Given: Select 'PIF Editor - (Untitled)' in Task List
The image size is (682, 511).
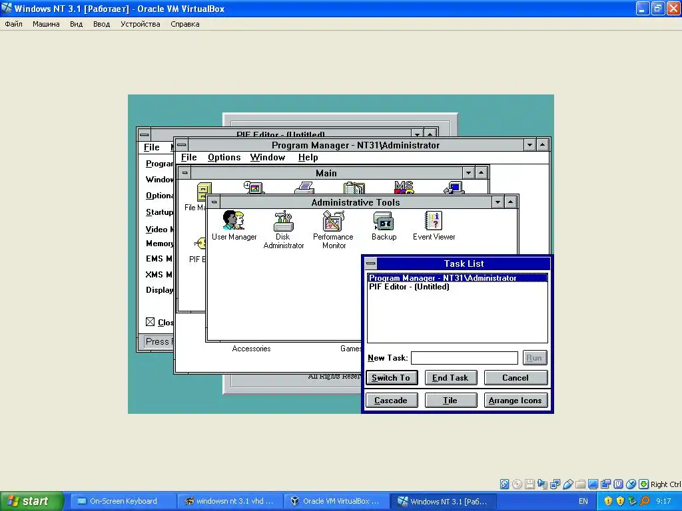Looking at the screenshot, I should point(457,287).
